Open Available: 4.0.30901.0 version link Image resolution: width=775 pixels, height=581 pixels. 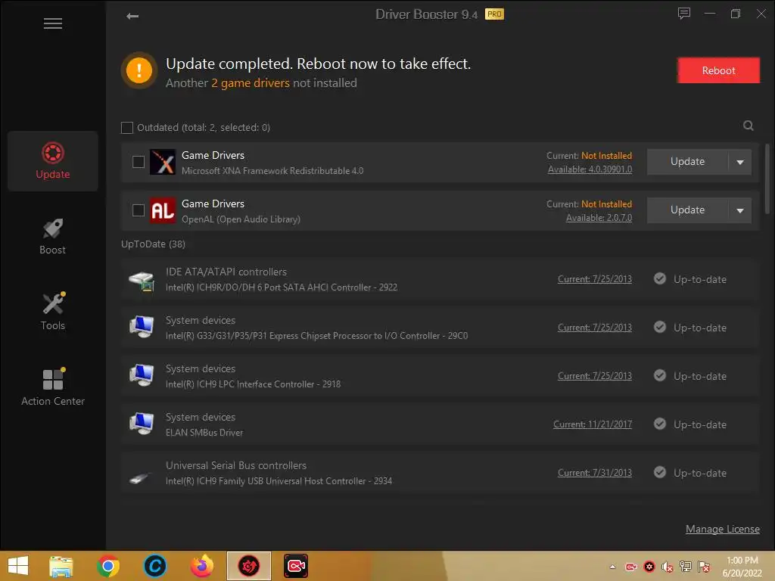[x=590, y=169]
